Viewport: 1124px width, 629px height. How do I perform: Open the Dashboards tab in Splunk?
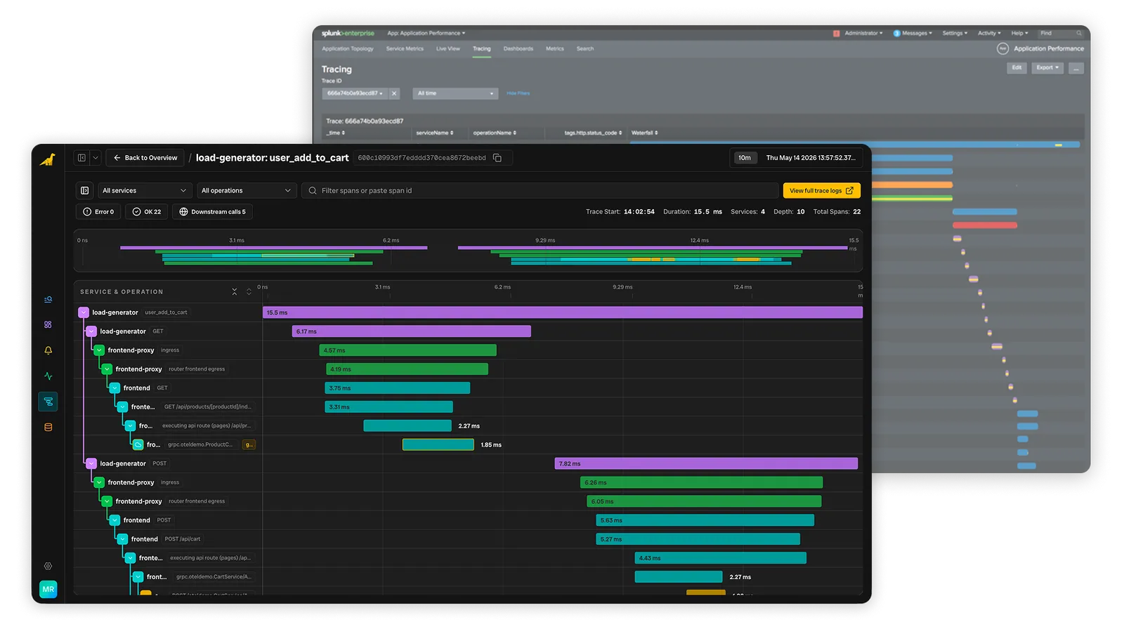coord(518,48)
